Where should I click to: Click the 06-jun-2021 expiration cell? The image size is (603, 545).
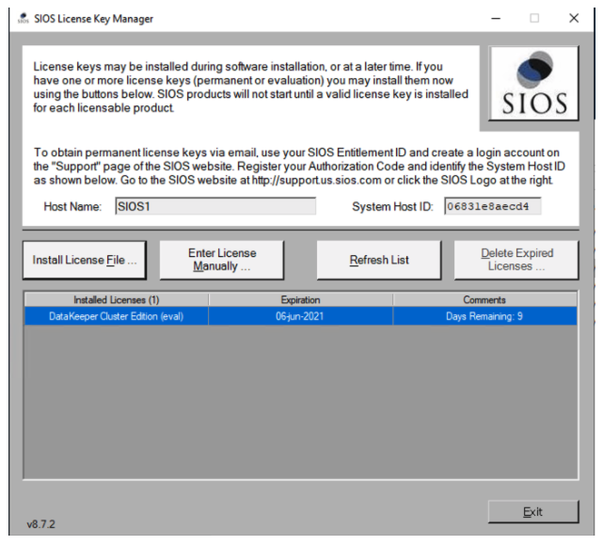(x=300, y=316)
